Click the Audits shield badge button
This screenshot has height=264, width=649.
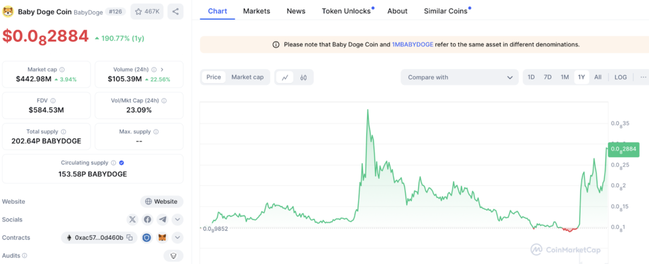pyautogui.click(x=174, y=256)
